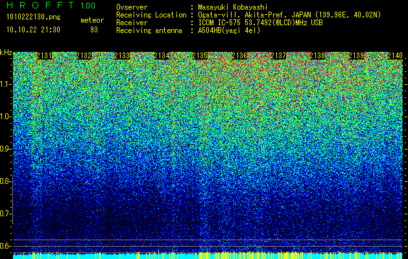The height and width of the screenshot is (259, 408).
Task: Click the HROFFT 1.0.0 title text
Action: coord(51,5)
